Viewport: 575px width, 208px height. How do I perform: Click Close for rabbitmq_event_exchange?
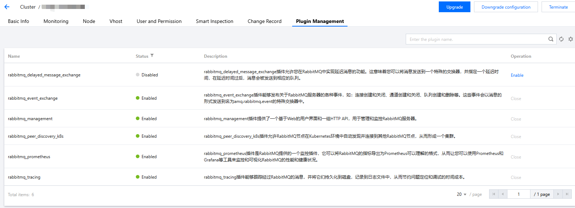516,99
